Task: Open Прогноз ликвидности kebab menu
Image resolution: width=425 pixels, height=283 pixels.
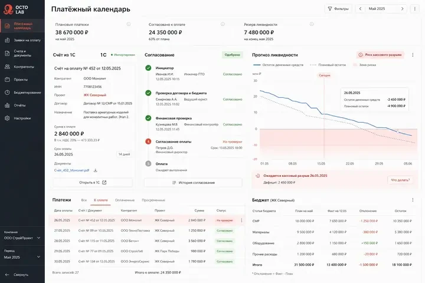Action: [413, 55]
